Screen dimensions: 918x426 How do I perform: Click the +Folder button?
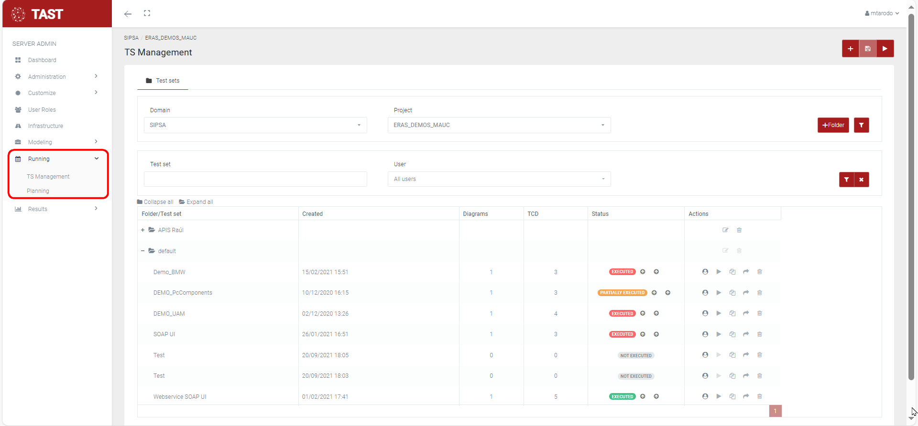tap(833, 125)
